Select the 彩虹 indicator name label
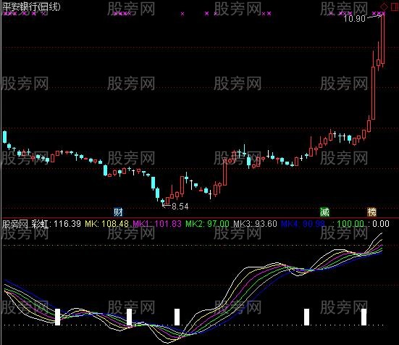This screenshot has height=345, width=399. (x=40, y=224)
